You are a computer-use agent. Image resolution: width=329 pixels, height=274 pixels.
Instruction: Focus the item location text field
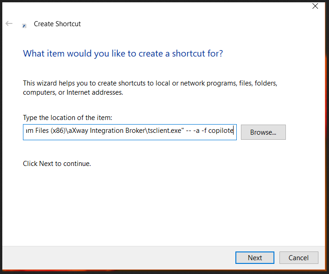point(129,132)
